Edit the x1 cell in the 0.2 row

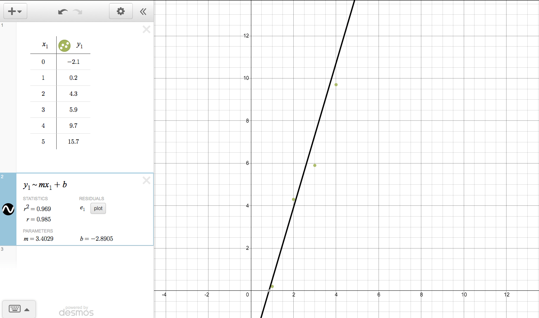coord(43,78)
